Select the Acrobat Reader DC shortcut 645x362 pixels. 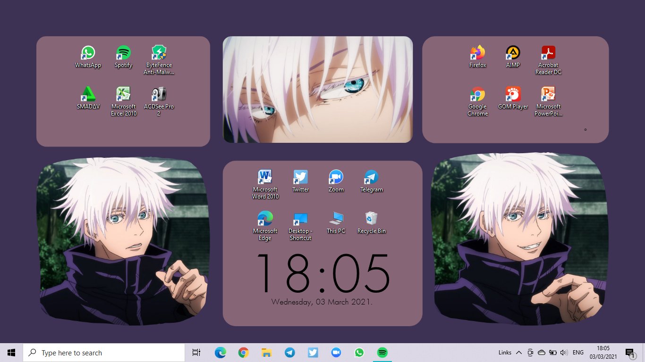[x=548, y=60]
